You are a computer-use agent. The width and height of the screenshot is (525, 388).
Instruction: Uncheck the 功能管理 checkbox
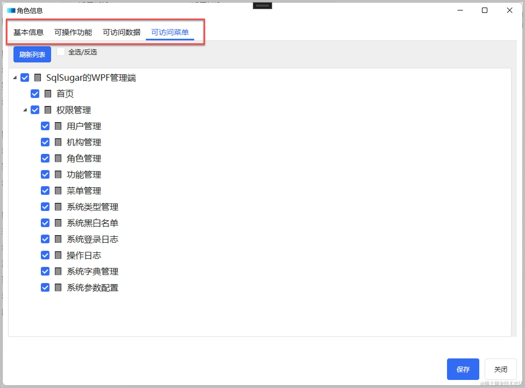click(x=45, y=174)
